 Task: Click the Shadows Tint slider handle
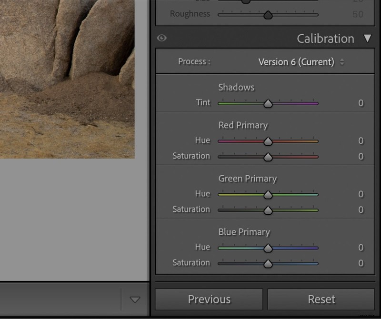click(x=268, y=103)
